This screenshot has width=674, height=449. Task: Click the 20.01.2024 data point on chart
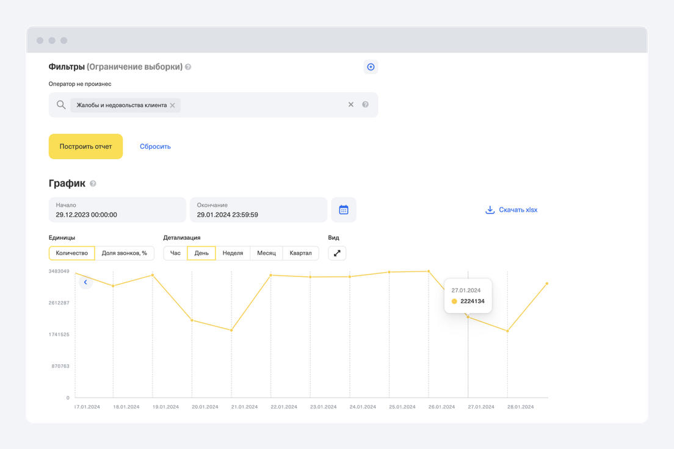pos(192,320)
